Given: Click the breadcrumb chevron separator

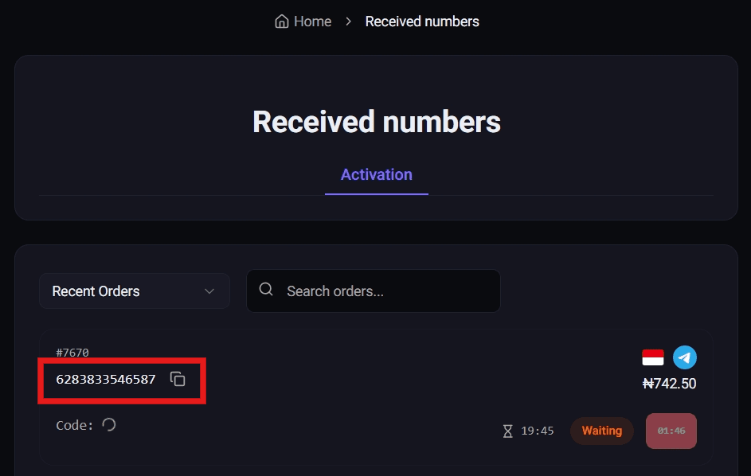Looking at the screenshot, I should 348,21.
